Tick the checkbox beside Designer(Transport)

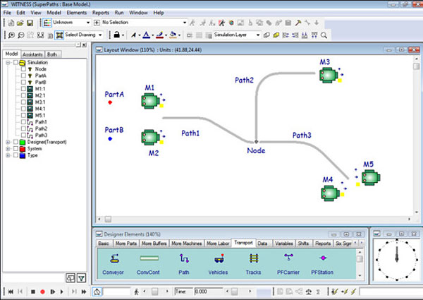click(x=16, y=142)
